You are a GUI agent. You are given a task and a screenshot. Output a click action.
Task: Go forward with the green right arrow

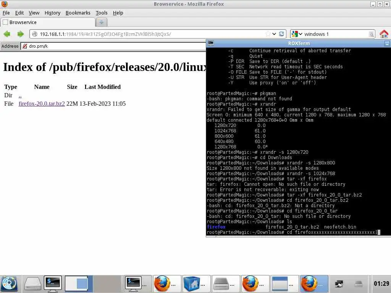[21, 34]
